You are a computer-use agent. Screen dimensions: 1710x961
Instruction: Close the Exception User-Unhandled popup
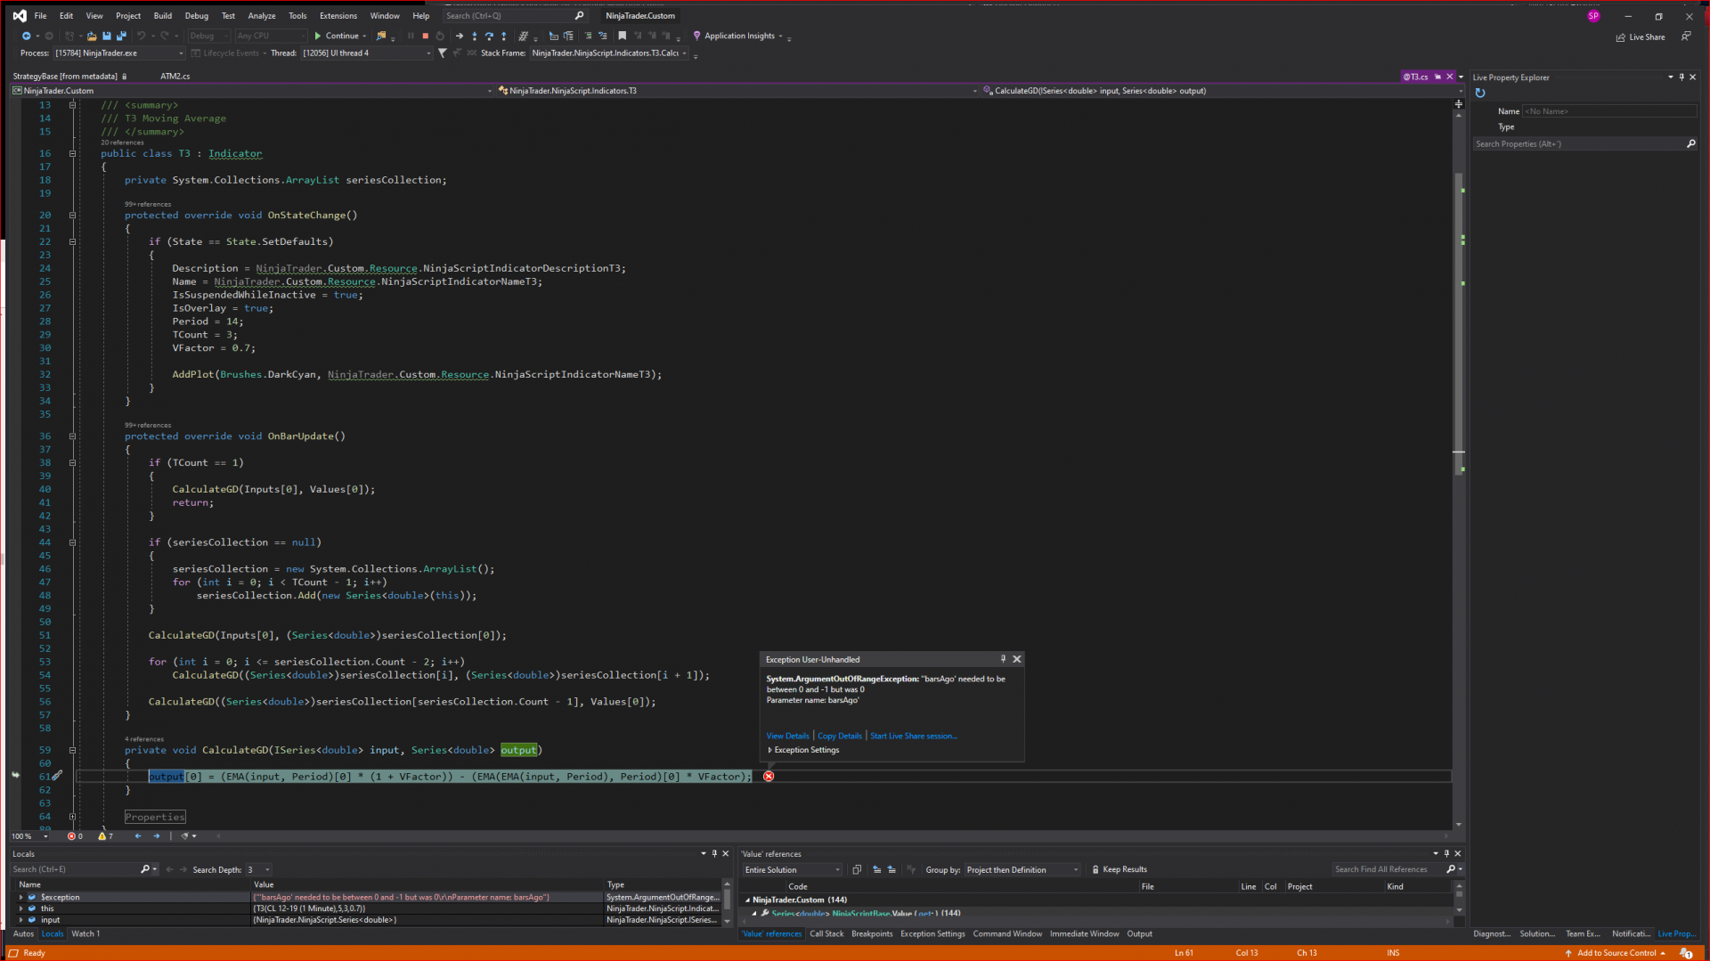click(1017, 659)
